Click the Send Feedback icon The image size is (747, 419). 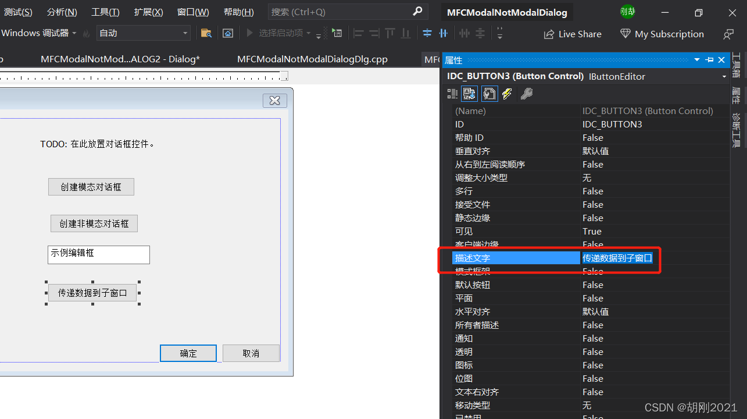point(728,34)
